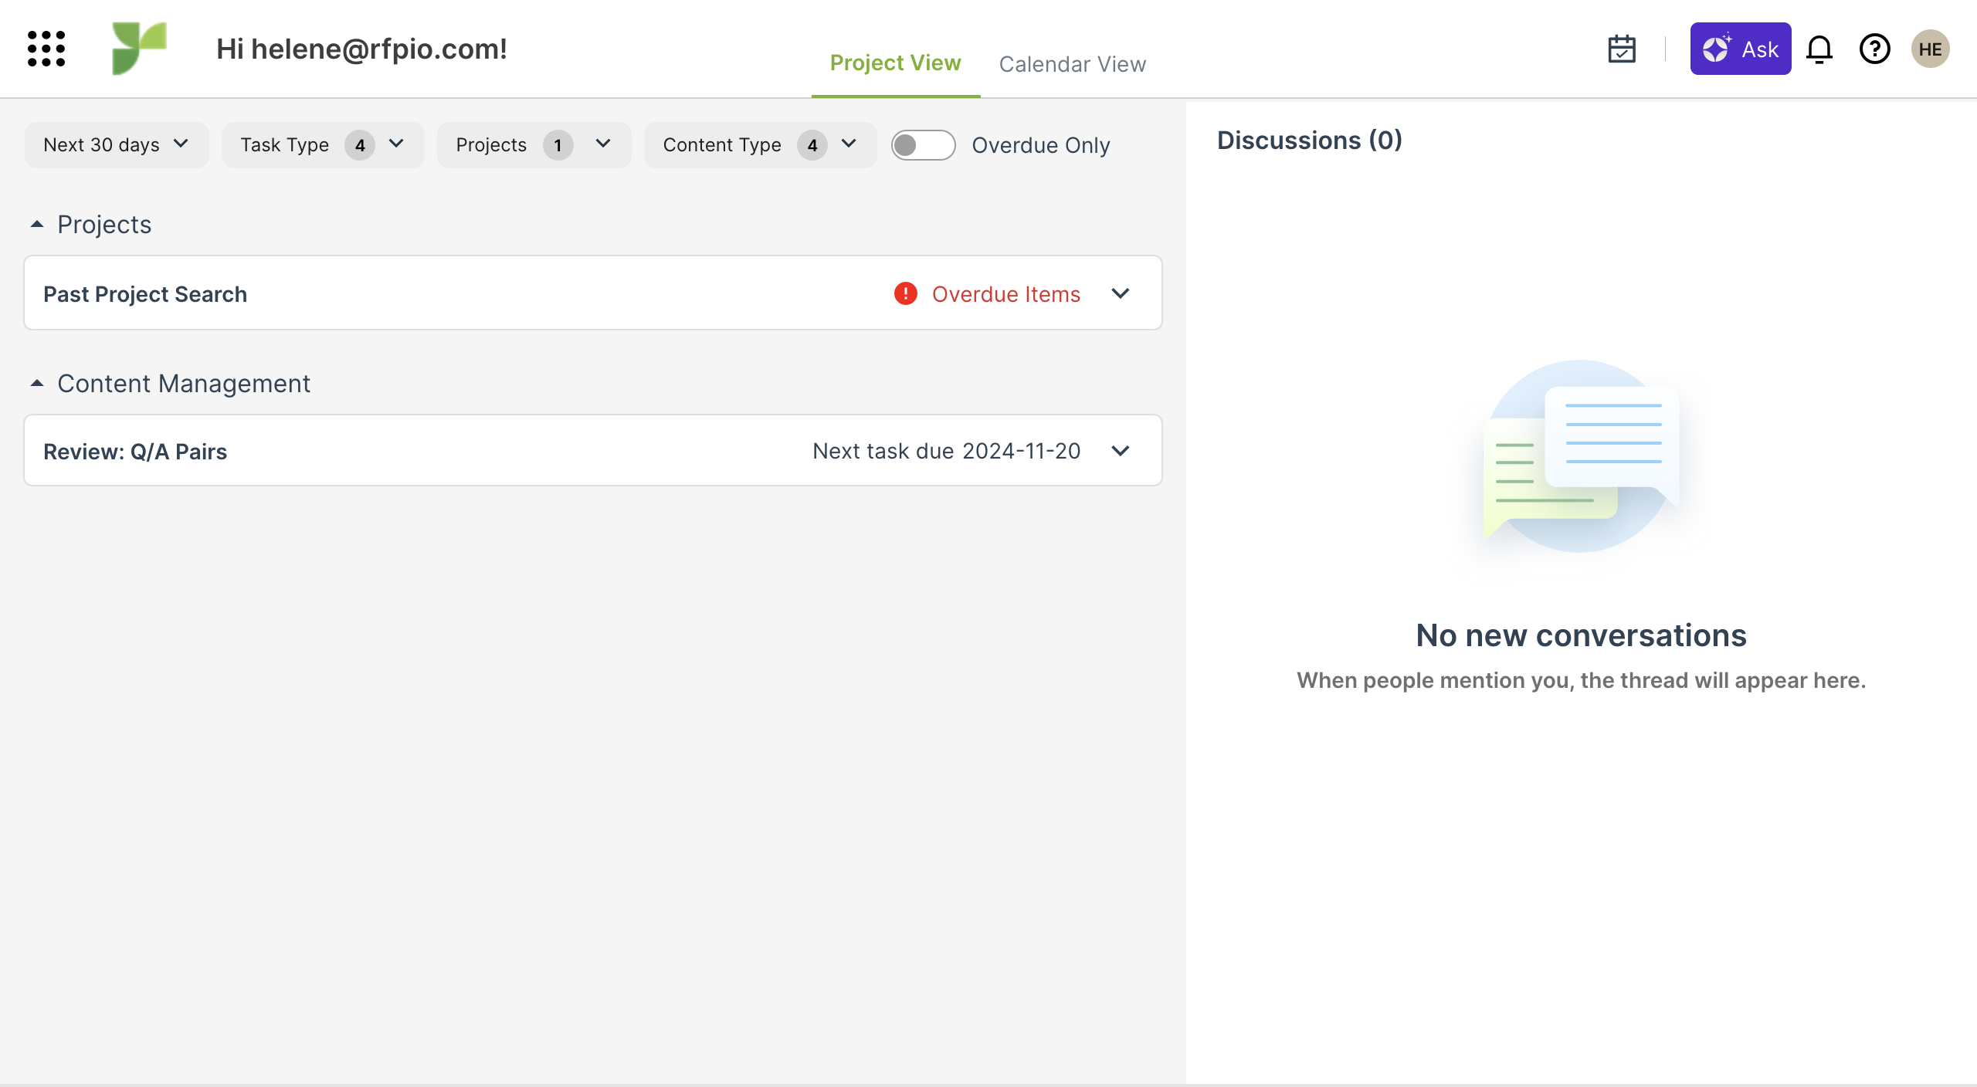Open the help question mark icon
Viewport: 1977px width, 1087px height.
1874,49
